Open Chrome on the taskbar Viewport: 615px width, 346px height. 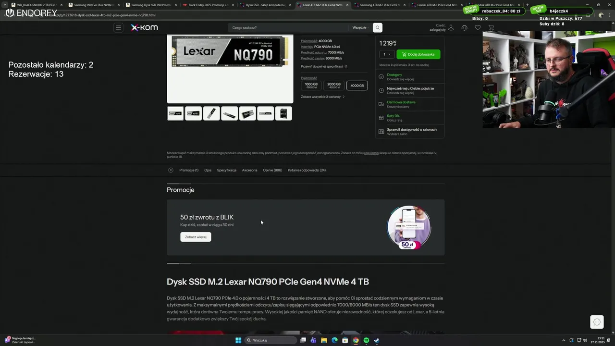coord(356,340)
